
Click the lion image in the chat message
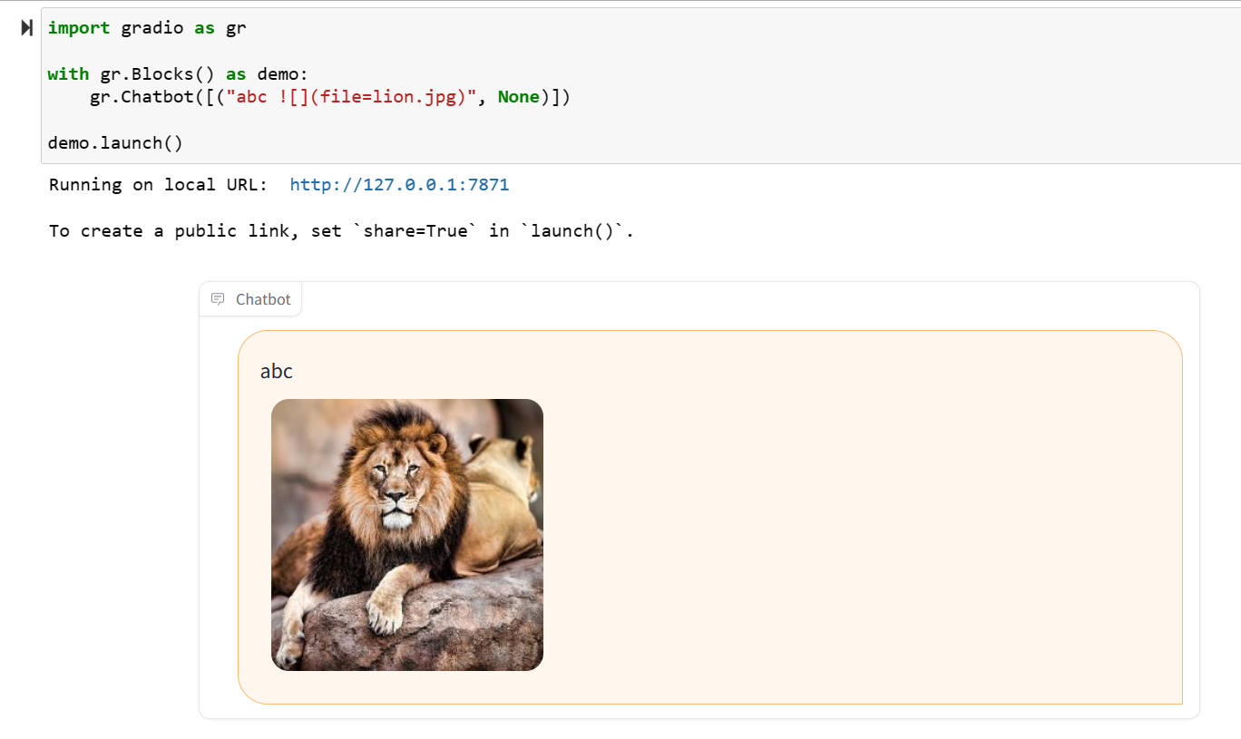[406, 534]
